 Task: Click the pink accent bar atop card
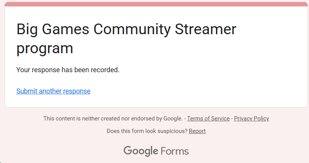pyautogui.click(x=156, y=4)
